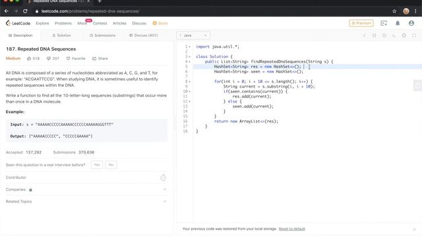The image size is (422, 237).
Task: Open Chrome three-dot menu
Action: 415,11
